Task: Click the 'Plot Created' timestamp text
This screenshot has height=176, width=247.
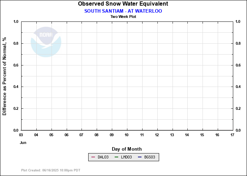Action: coord(51,170)
